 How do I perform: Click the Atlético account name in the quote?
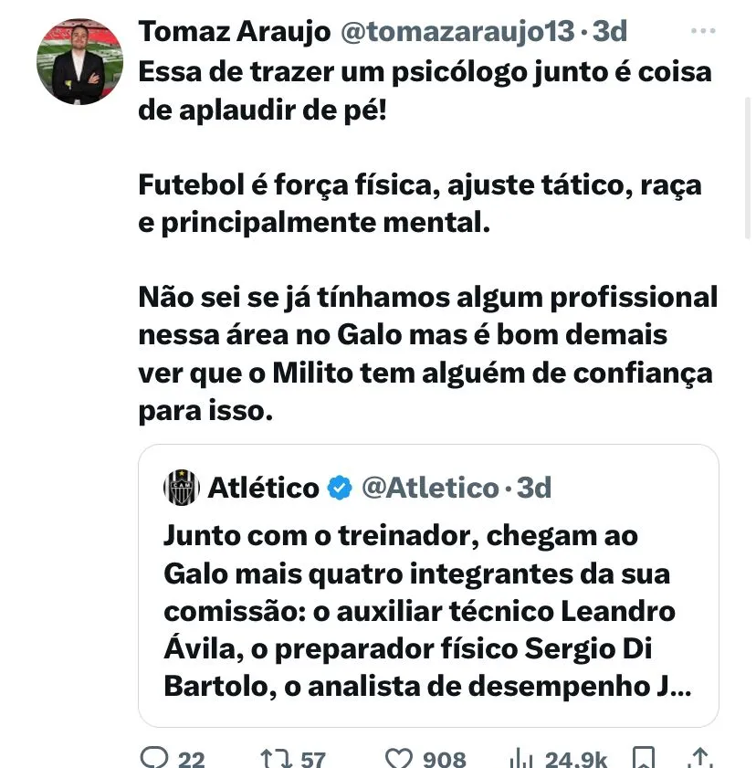264,488
